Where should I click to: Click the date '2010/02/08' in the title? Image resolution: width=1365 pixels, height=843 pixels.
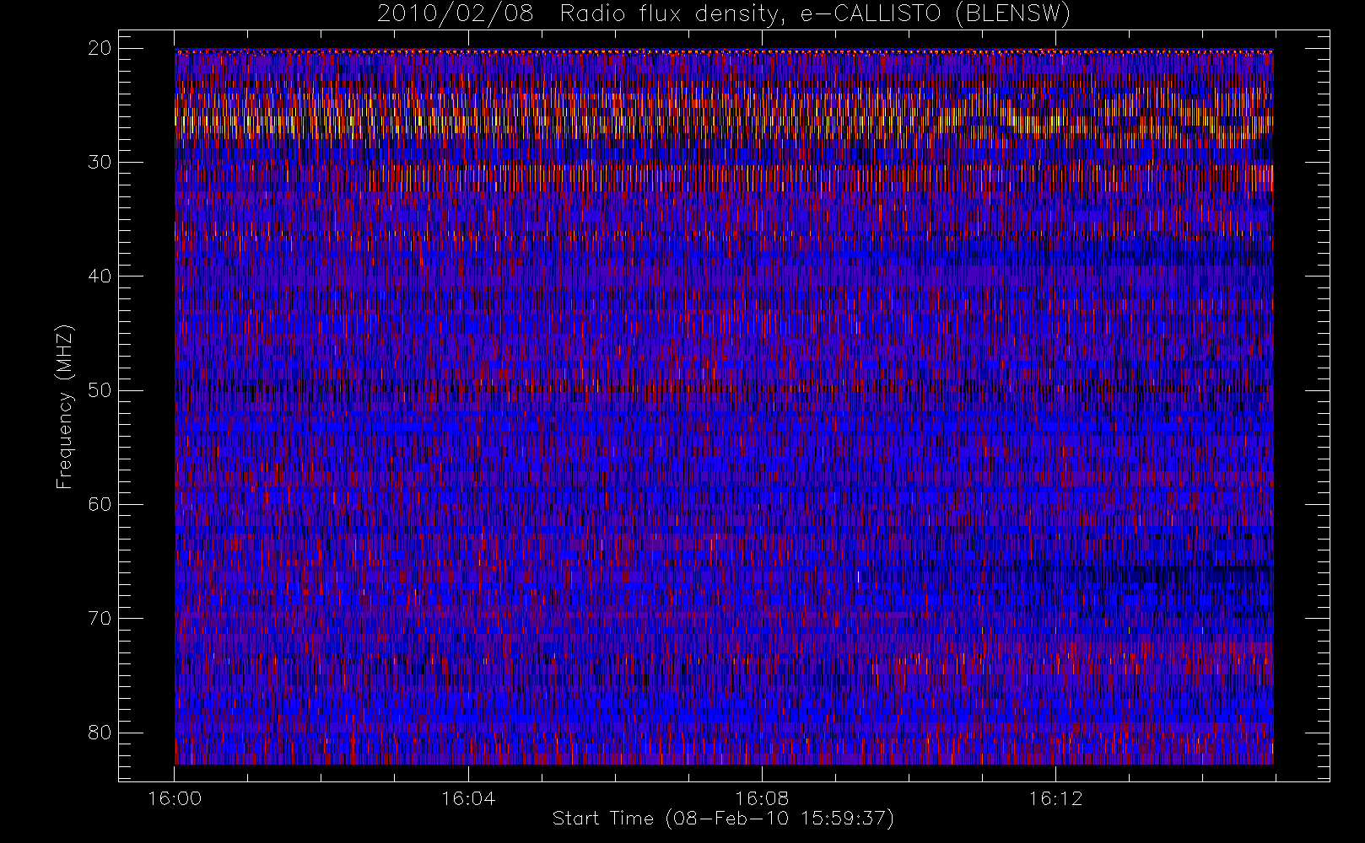[456, 14]
